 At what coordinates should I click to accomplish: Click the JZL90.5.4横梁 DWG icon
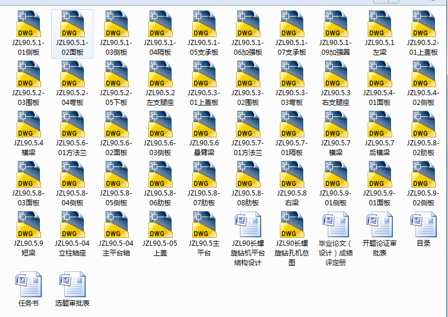click(28, 124)
